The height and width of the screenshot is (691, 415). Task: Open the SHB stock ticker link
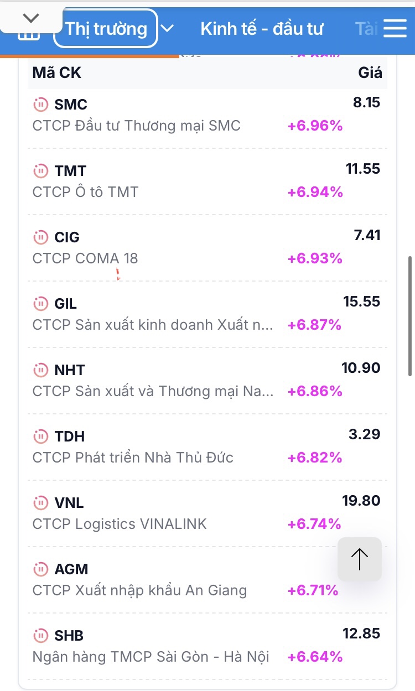(x=69, y=636)
